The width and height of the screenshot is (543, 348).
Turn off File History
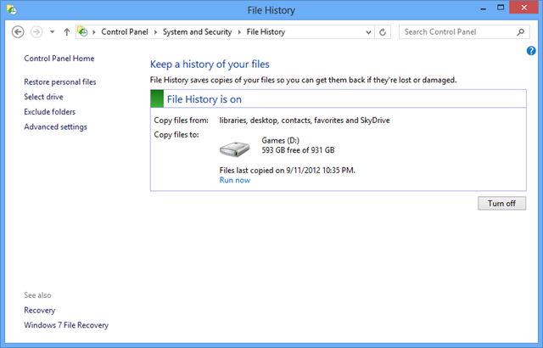click(501, 204)
